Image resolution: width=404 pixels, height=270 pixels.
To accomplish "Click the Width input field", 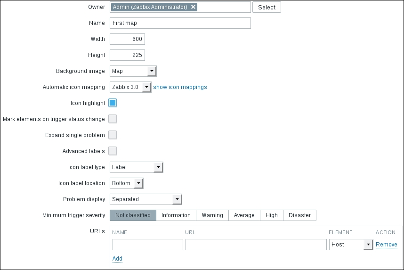I will click(127, 39).
